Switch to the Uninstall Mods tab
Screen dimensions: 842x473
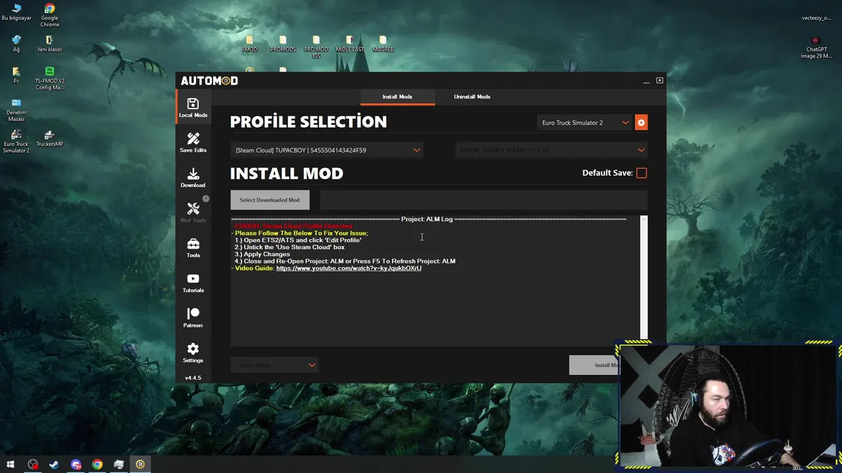472,97
